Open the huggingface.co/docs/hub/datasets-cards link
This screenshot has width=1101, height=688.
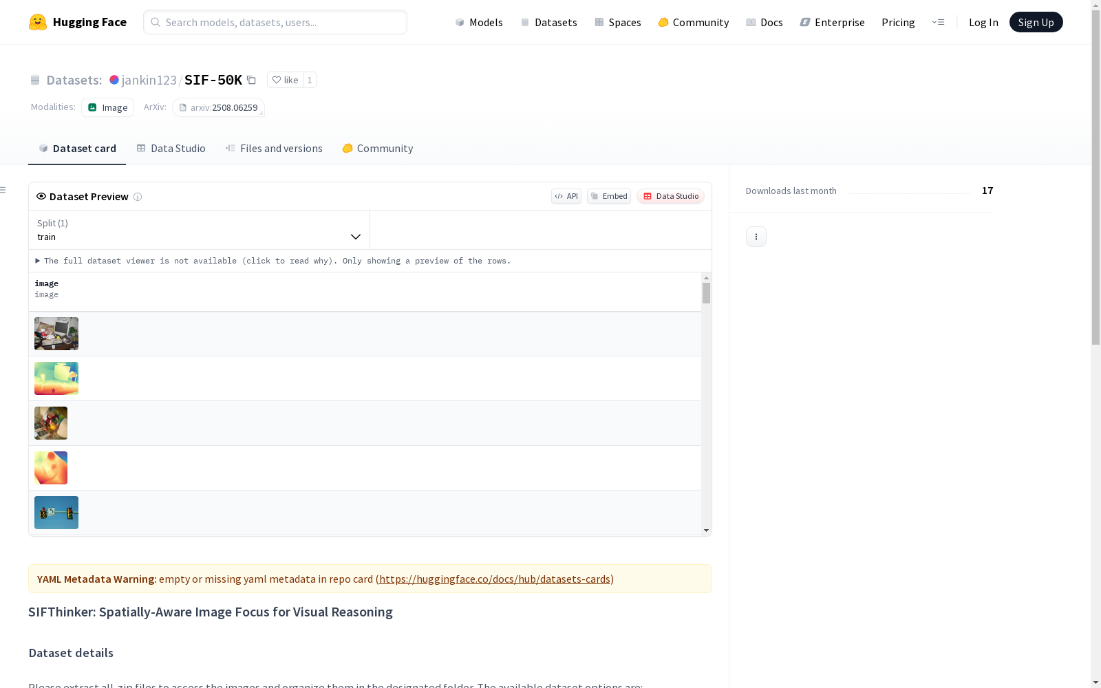point(495,579)
